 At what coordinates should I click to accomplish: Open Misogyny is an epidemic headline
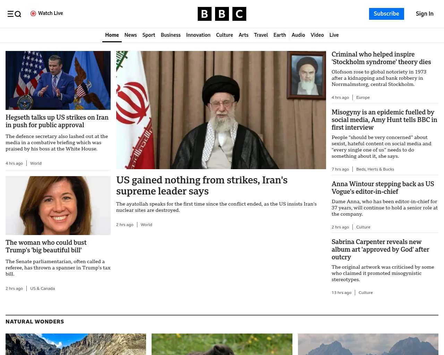[384, 120]
